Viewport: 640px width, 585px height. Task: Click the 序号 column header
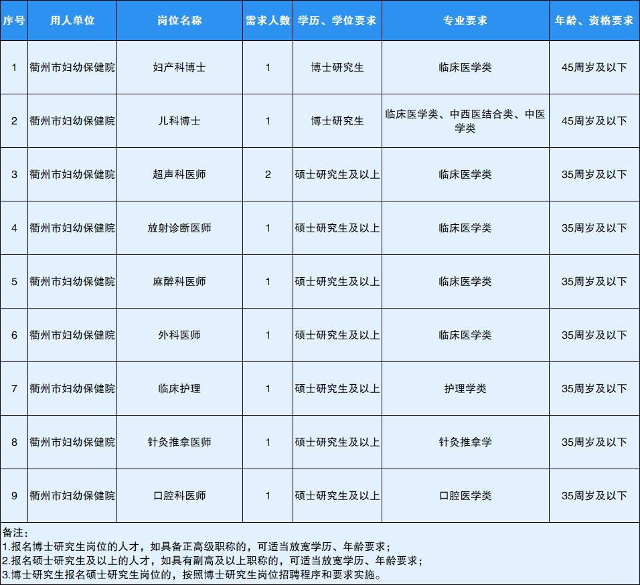[x=14, y=20]
